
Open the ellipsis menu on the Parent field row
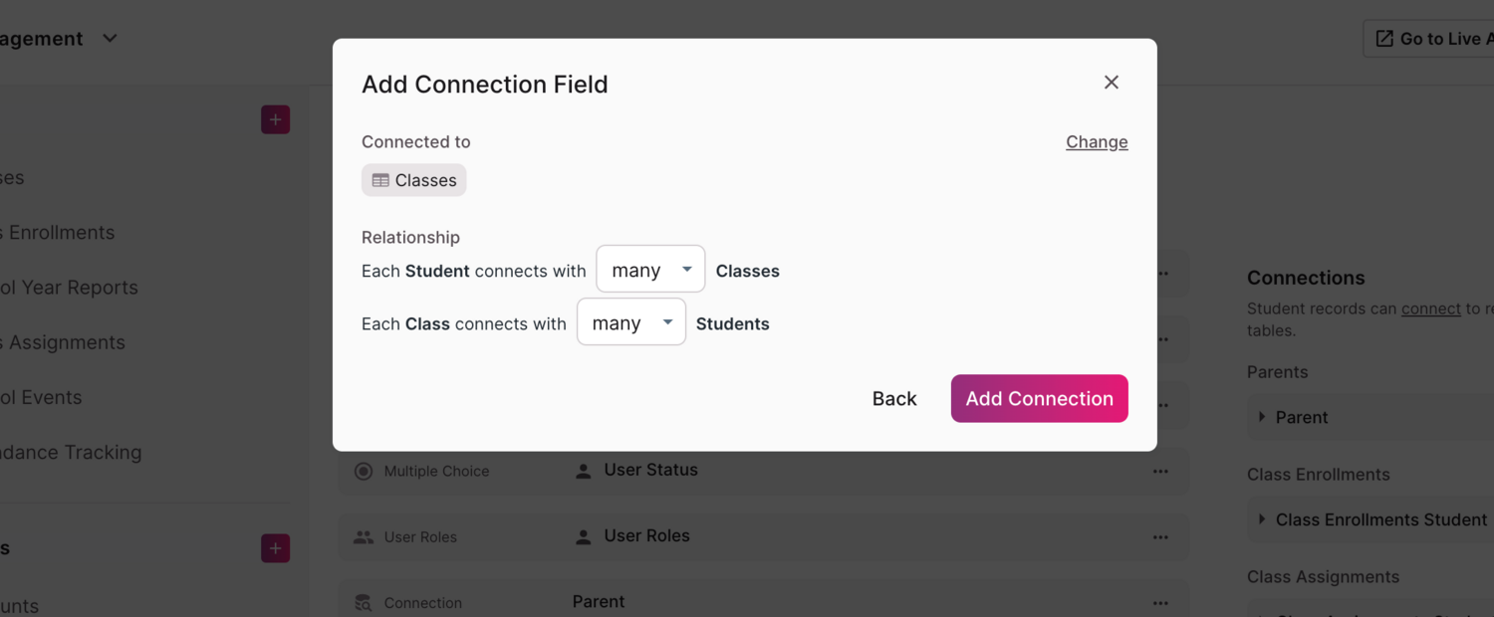click(x=1160, y=603)
